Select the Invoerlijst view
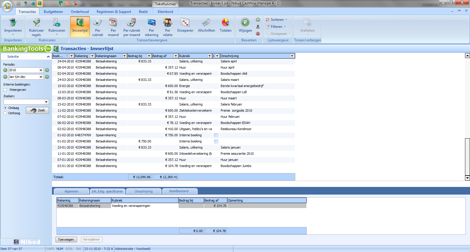The image size is (470, 252). [x=80, y=27]
